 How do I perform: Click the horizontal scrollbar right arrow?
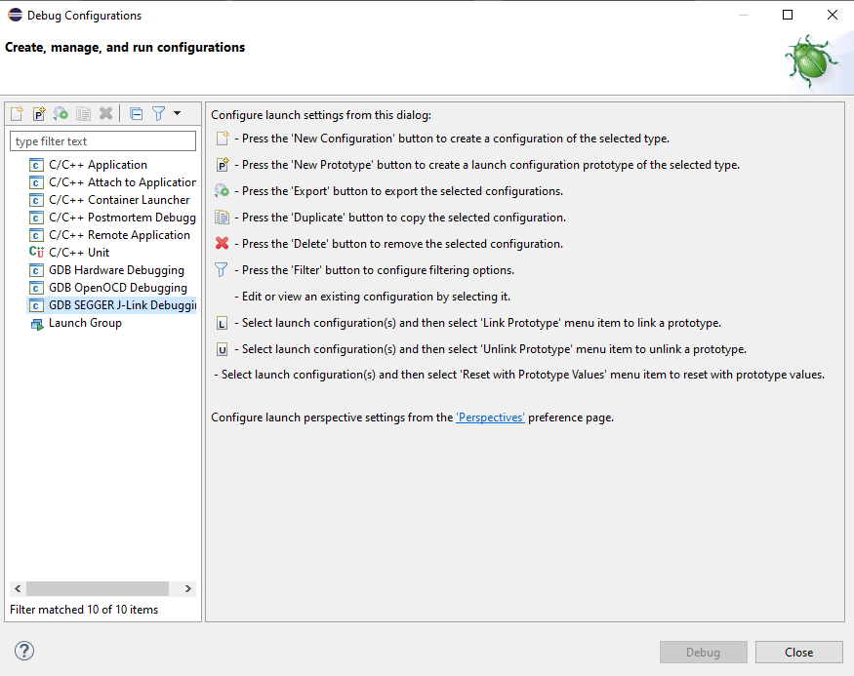[x=188, y=589]
